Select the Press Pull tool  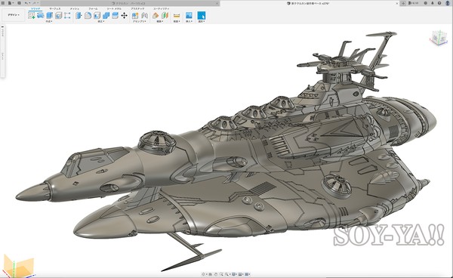79,15
